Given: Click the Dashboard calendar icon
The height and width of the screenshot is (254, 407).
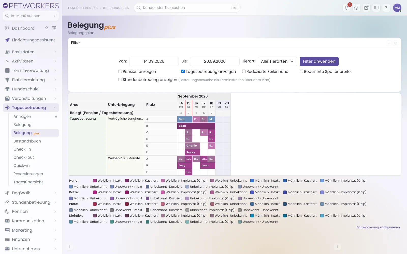Looking at the screenshot, I should 54,28.
